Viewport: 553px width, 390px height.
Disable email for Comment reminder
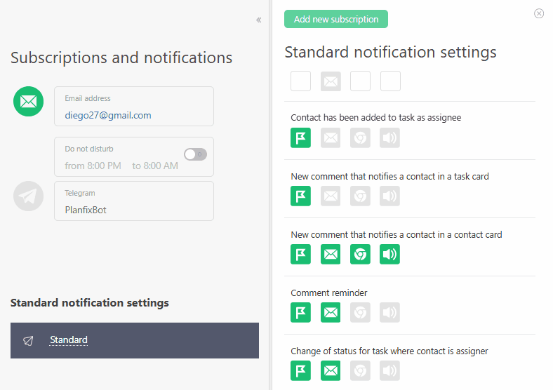click(x=331, y=312)
